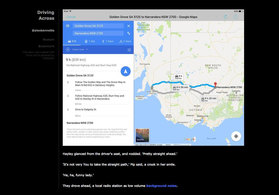The height and width of the screenshot is (195, 279).
Task: Click the 9 h (839 km) route summary
Action: (76, 60)
